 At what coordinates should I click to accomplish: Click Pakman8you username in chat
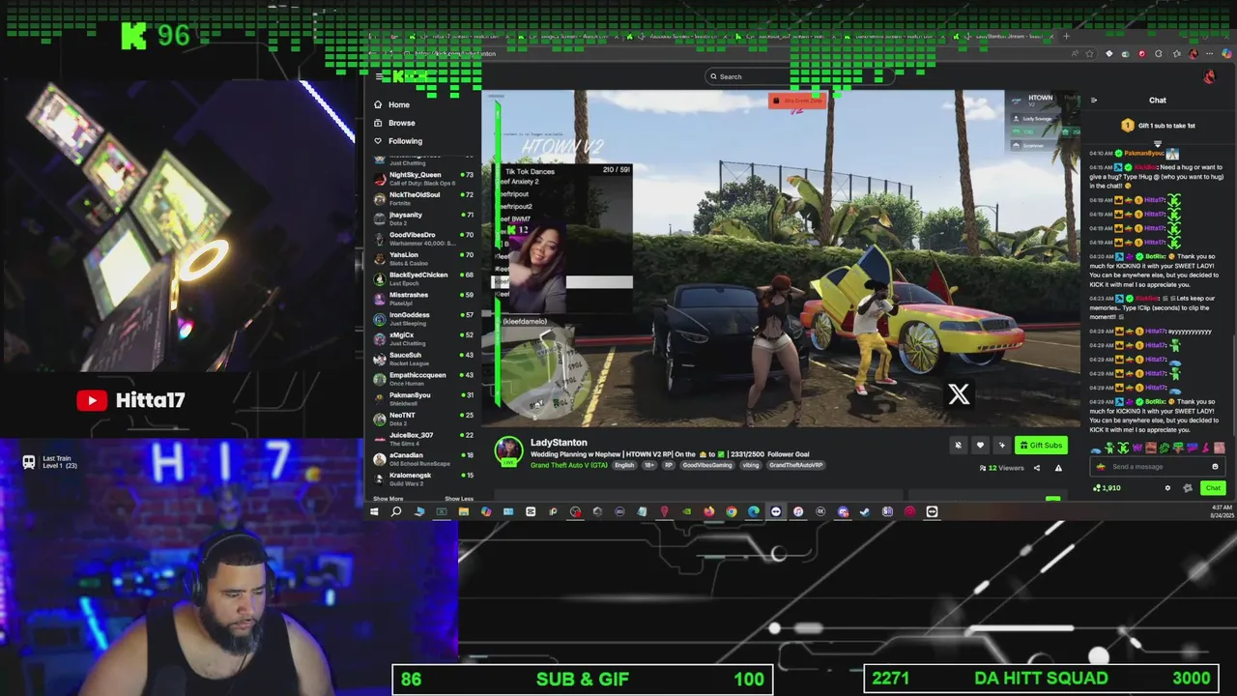point(1144,154)
